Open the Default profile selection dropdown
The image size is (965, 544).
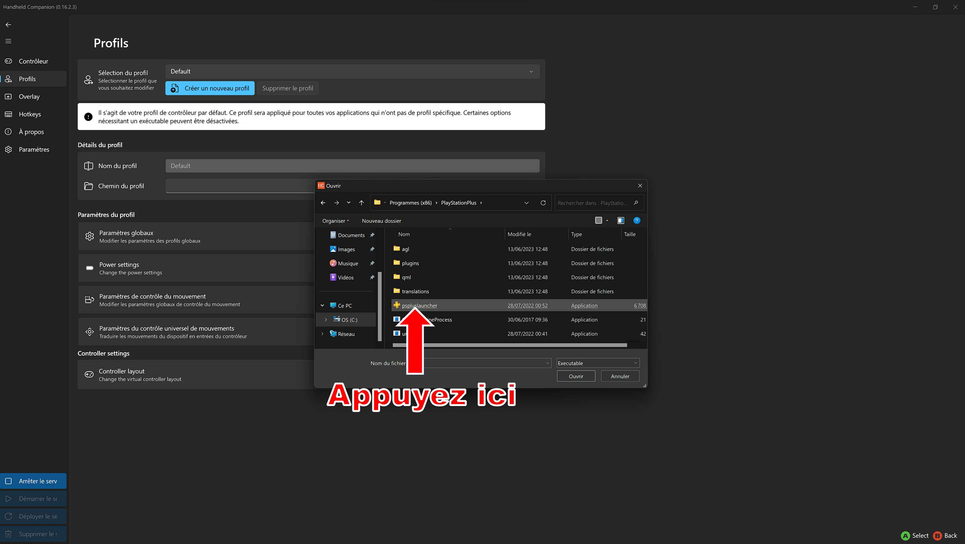352,72
